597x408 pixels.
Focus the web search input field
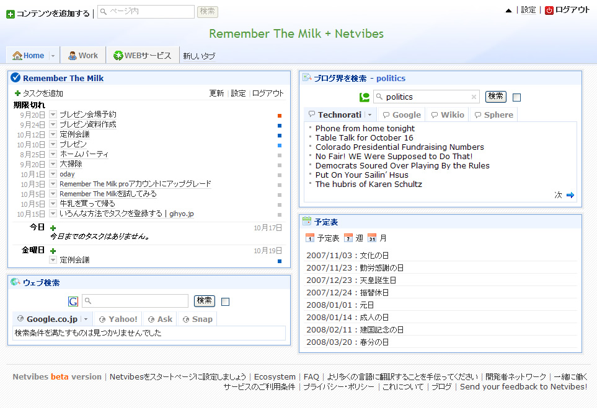pos(135,301)
